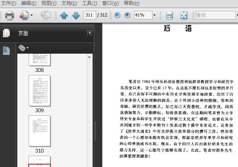Open the Pages panel icon in sidebar
Viewport: 238px width, 167px height.
coord(6,33)
